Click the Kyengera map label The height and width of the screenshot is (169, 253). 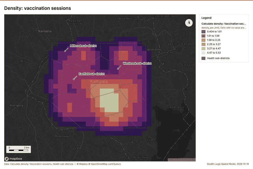tap(16, 105)
